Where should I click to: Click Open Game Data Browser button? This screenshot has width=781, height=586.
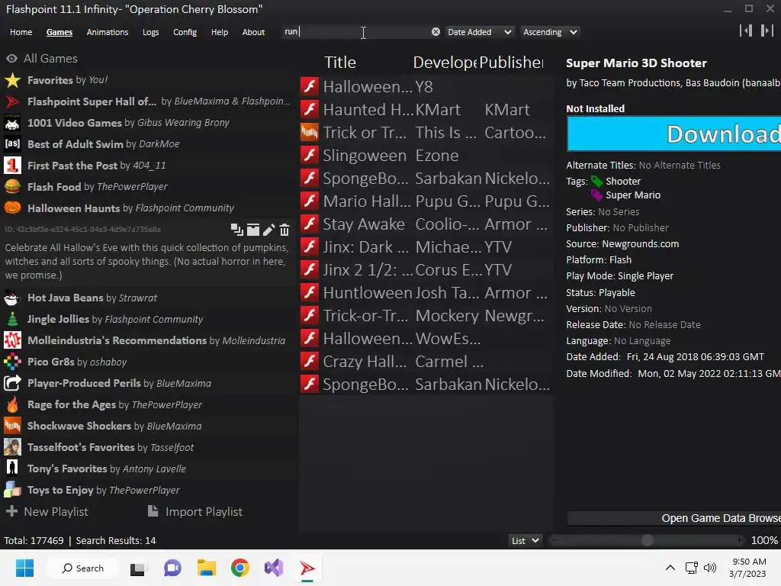pos(673,518)
